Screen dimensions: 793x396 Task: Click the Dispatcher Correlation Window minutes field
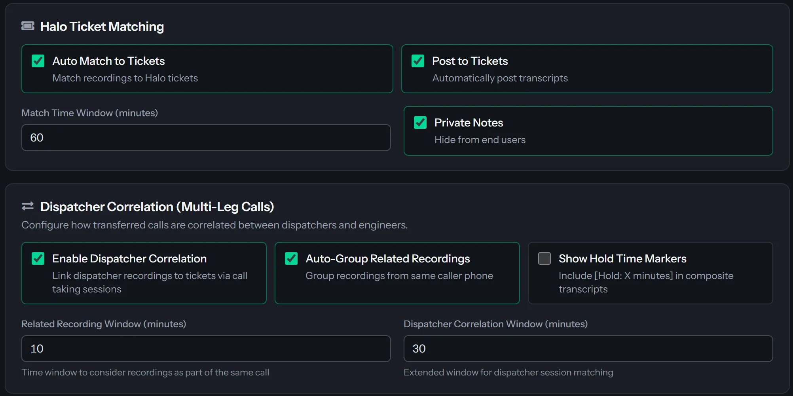588,349
